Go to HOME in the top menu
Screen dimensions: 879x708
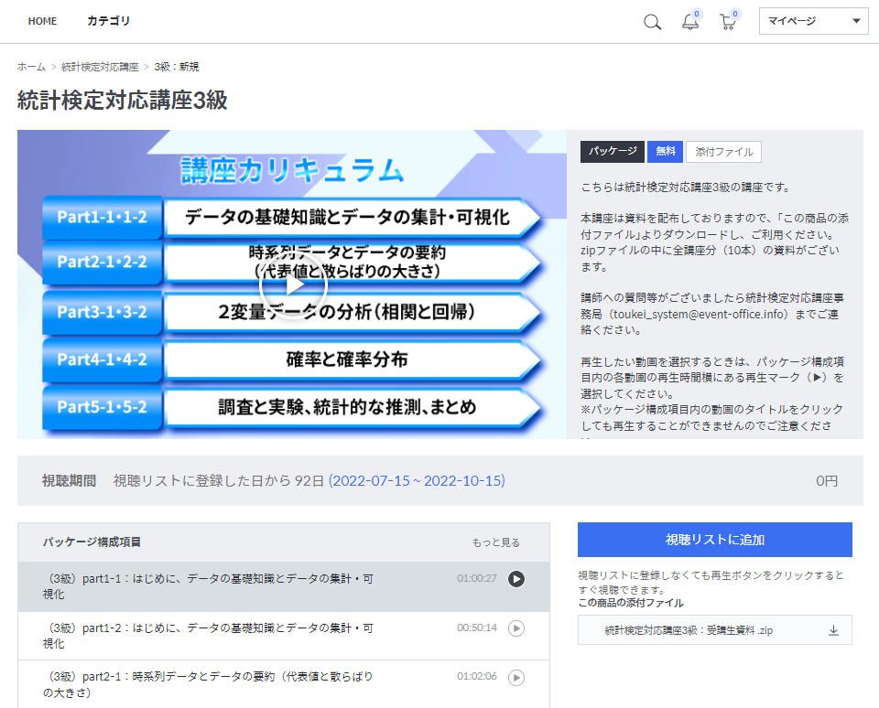[42, 21]
